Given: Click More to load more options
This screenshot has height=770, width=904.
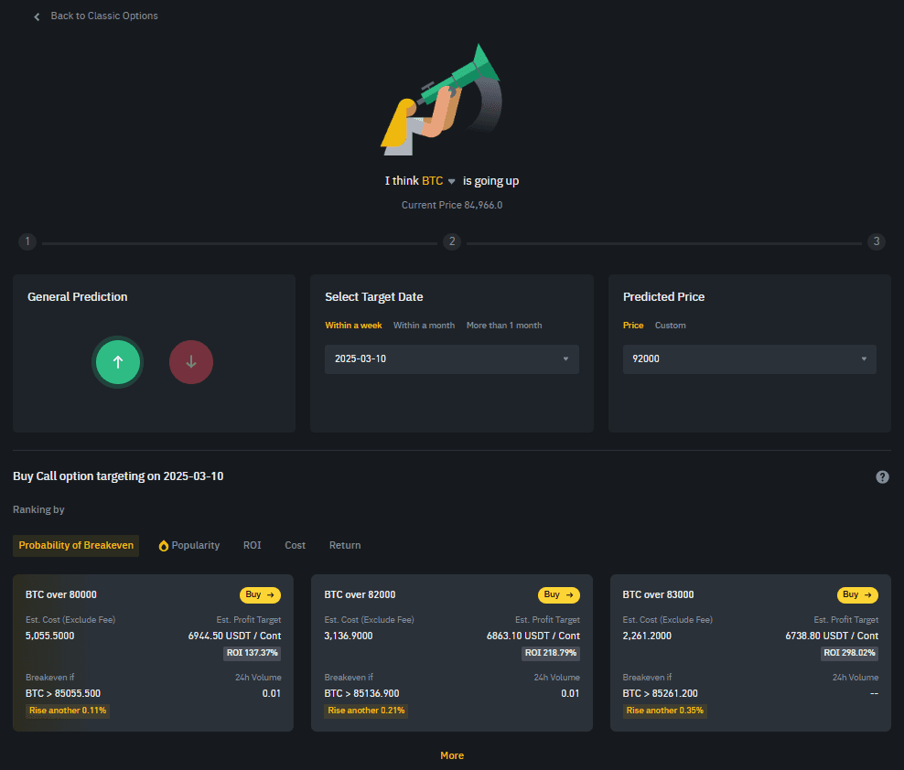Looking at the screenshot, I should coord(452,755).
